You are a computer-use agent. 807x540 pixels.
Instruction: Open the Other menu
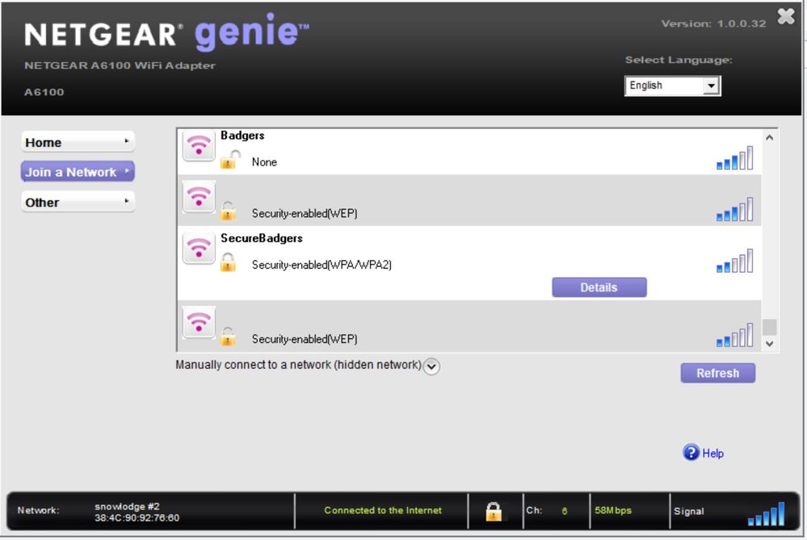[x=78, y=202]
